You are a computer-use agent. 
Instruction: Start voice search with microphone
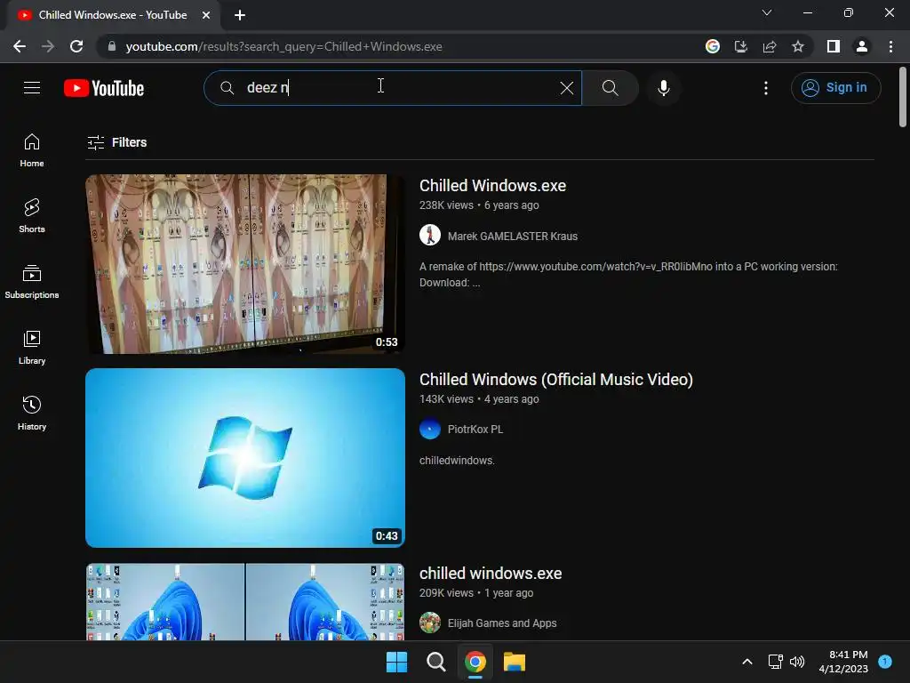pyautogui.click(x=663, y=88)
